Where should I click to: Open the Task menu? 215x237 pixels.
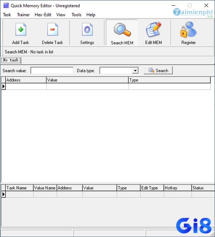7,15
